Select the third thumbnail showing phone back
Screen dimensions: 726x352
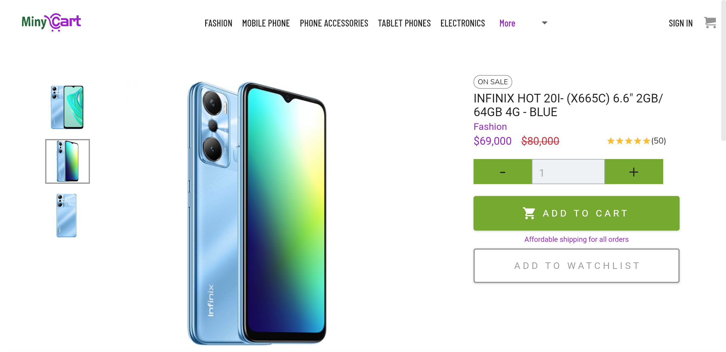[67, 215]
